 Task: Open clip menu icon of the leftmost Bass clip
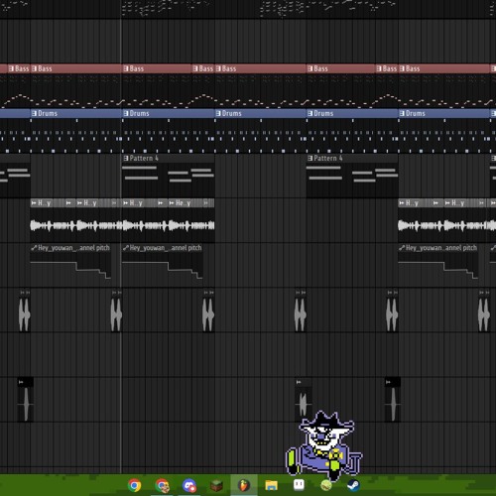point(11,68)
